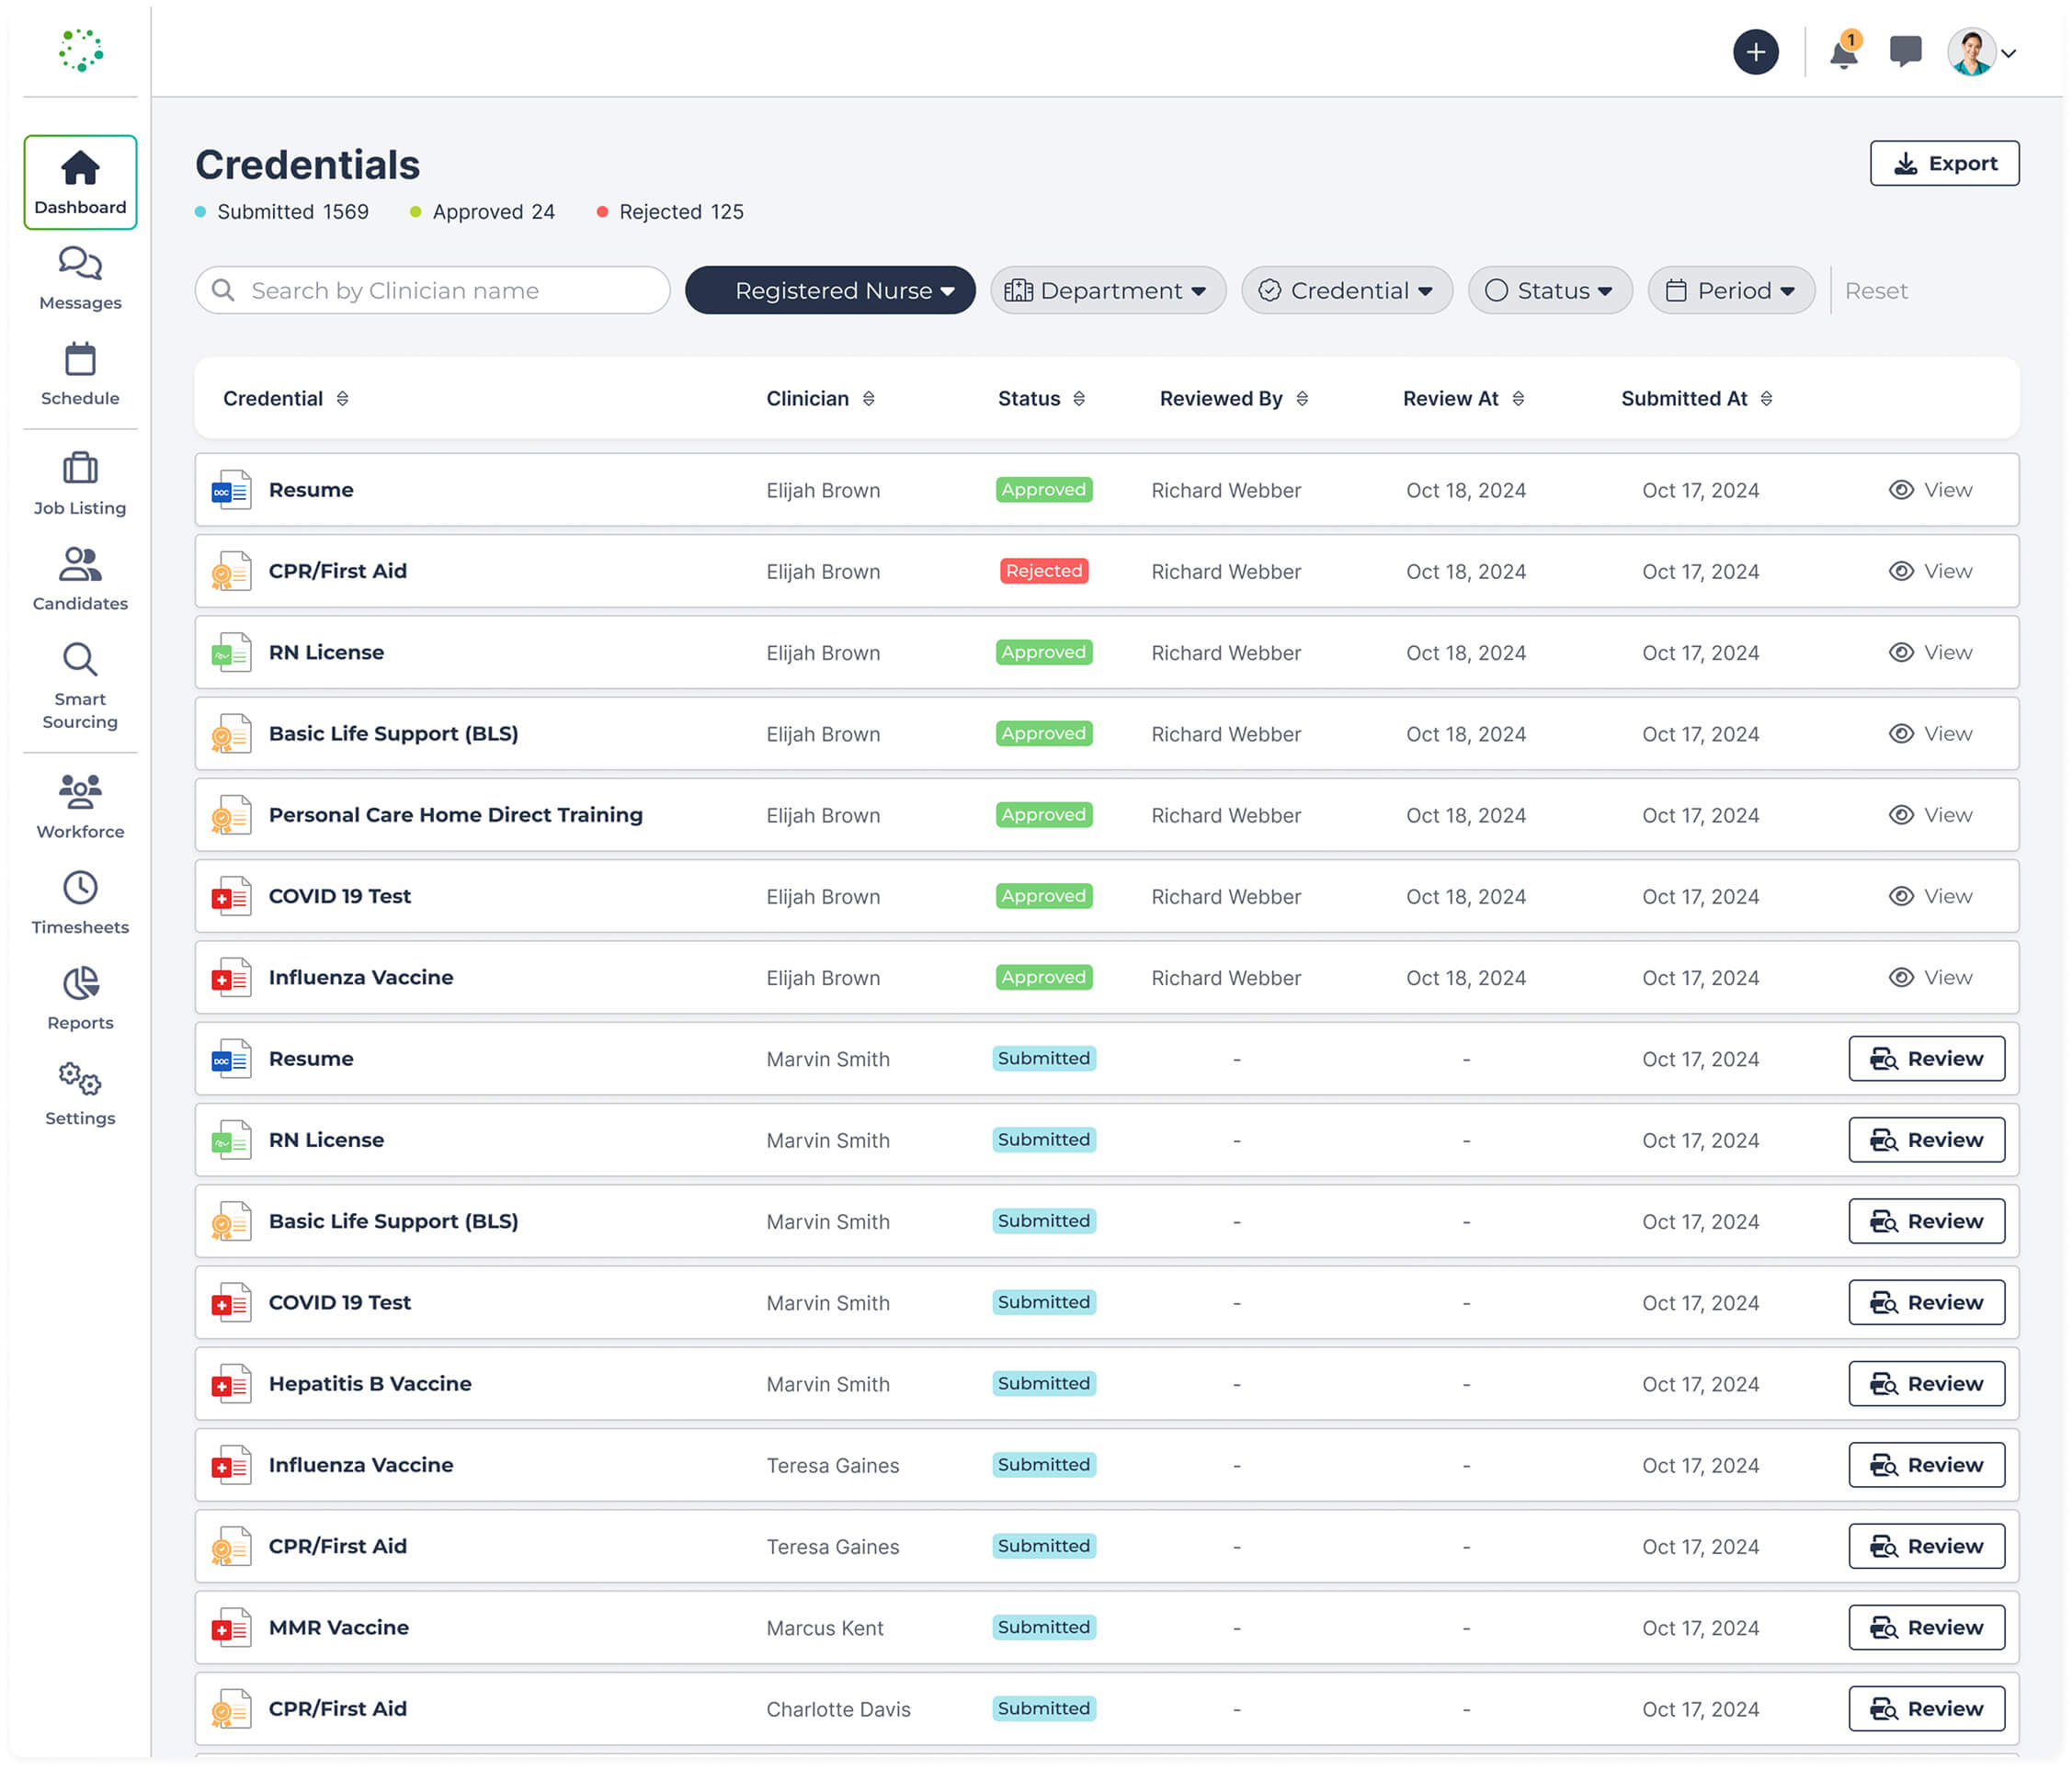2072x1770 pixels.
Task: Switch to Messages in sidebar
Action: point(80,279)
